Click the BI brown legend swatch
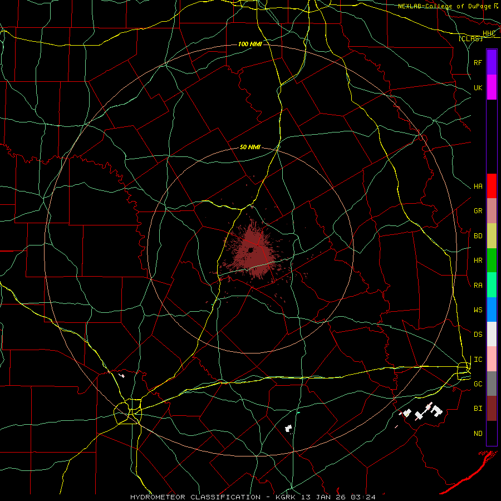 492,409
